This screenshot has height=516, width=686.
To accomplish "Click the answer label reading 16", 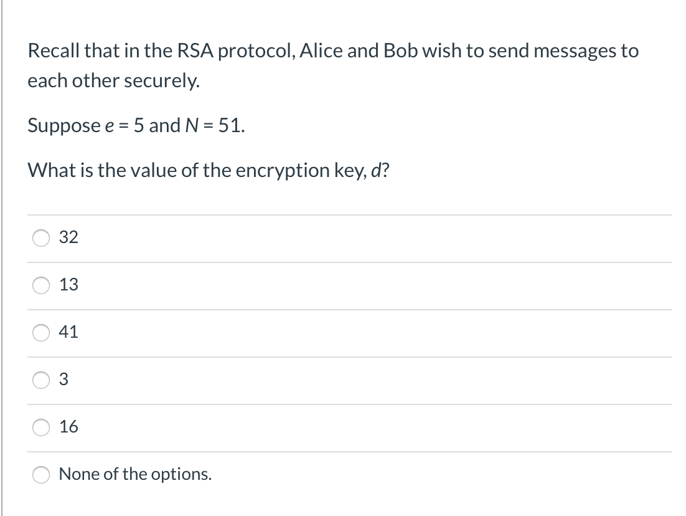I will (68, 427).
